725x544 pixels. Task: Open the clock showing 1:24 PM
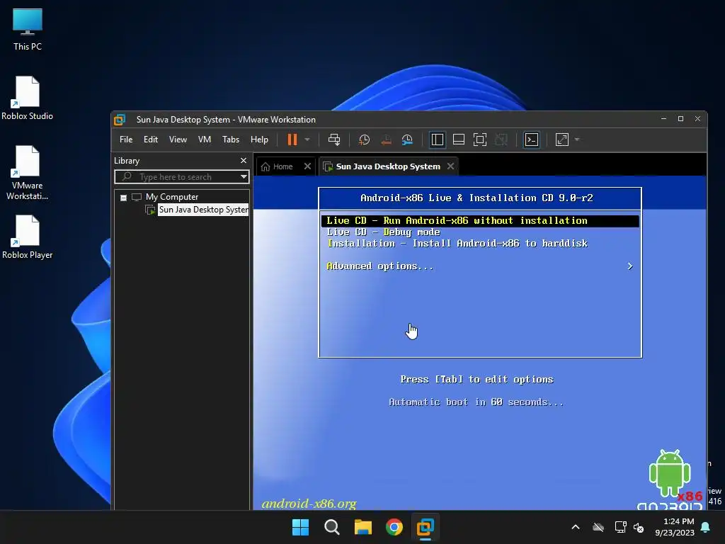675,527
